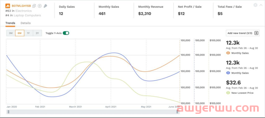
Task: Open the Laptop Computers category link
Action: click(27, 15)
